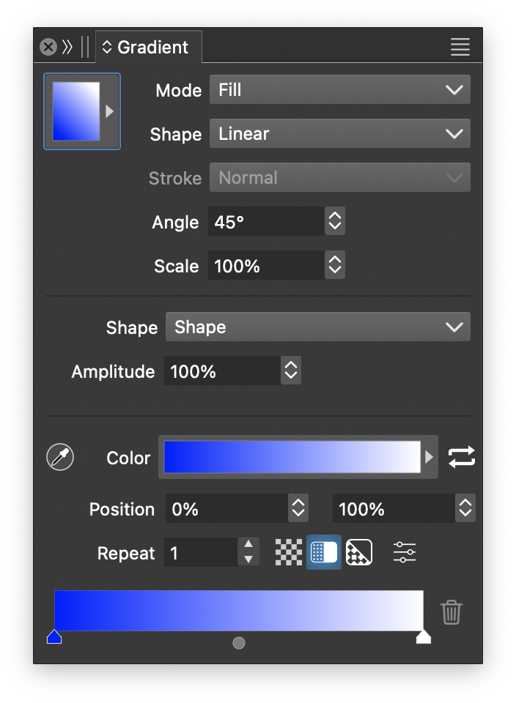516x703 pixels.
Task: Click the Amplitude 100% input field
Action: (x=221, y=371)
